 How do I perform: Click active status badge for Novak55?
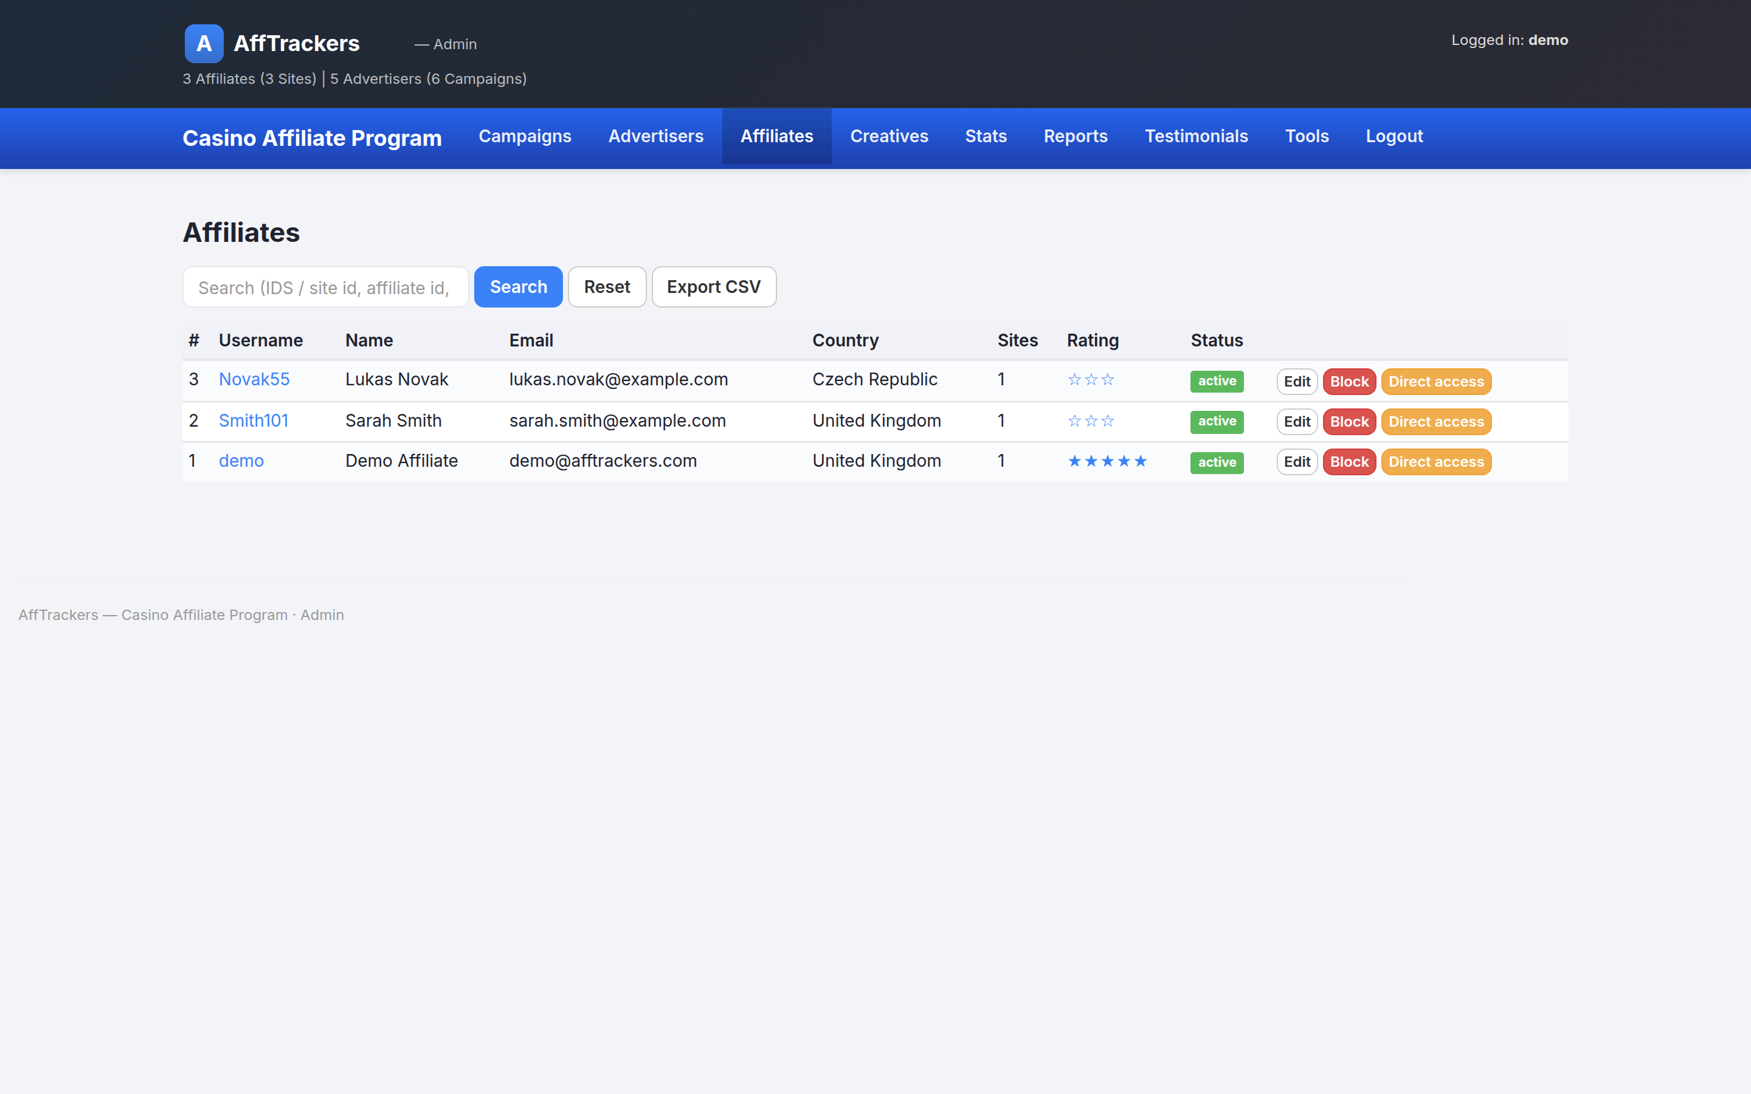click(x=1217, y=381)
